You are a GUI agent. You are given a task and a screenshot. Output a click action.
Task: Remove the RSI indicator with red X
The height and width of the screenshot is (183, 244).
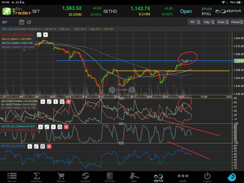[49, 146]
